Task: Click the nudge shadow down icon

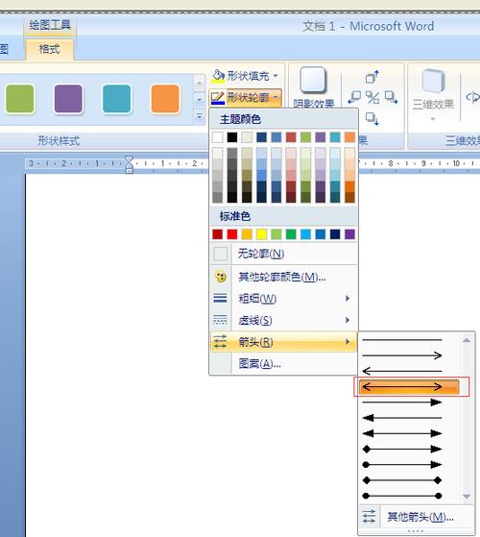Action: click(x=372, y=119)
